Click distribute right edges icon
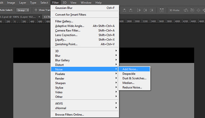 [x=151, y=10]
